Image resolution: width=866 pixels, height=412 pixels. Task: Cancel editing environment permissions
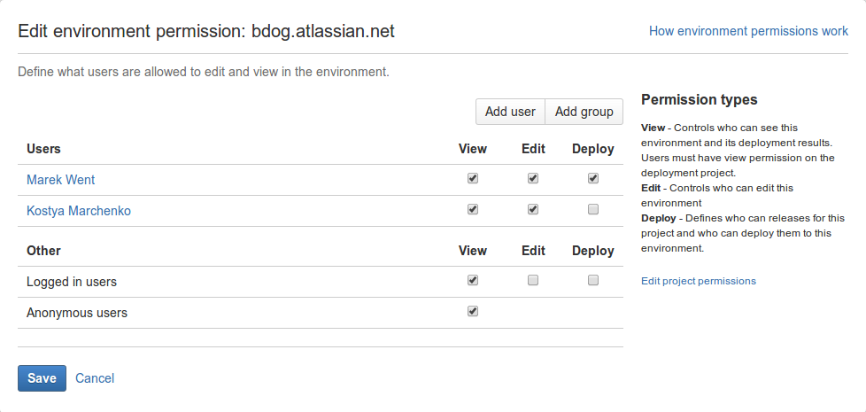click(x=95, y=378)
